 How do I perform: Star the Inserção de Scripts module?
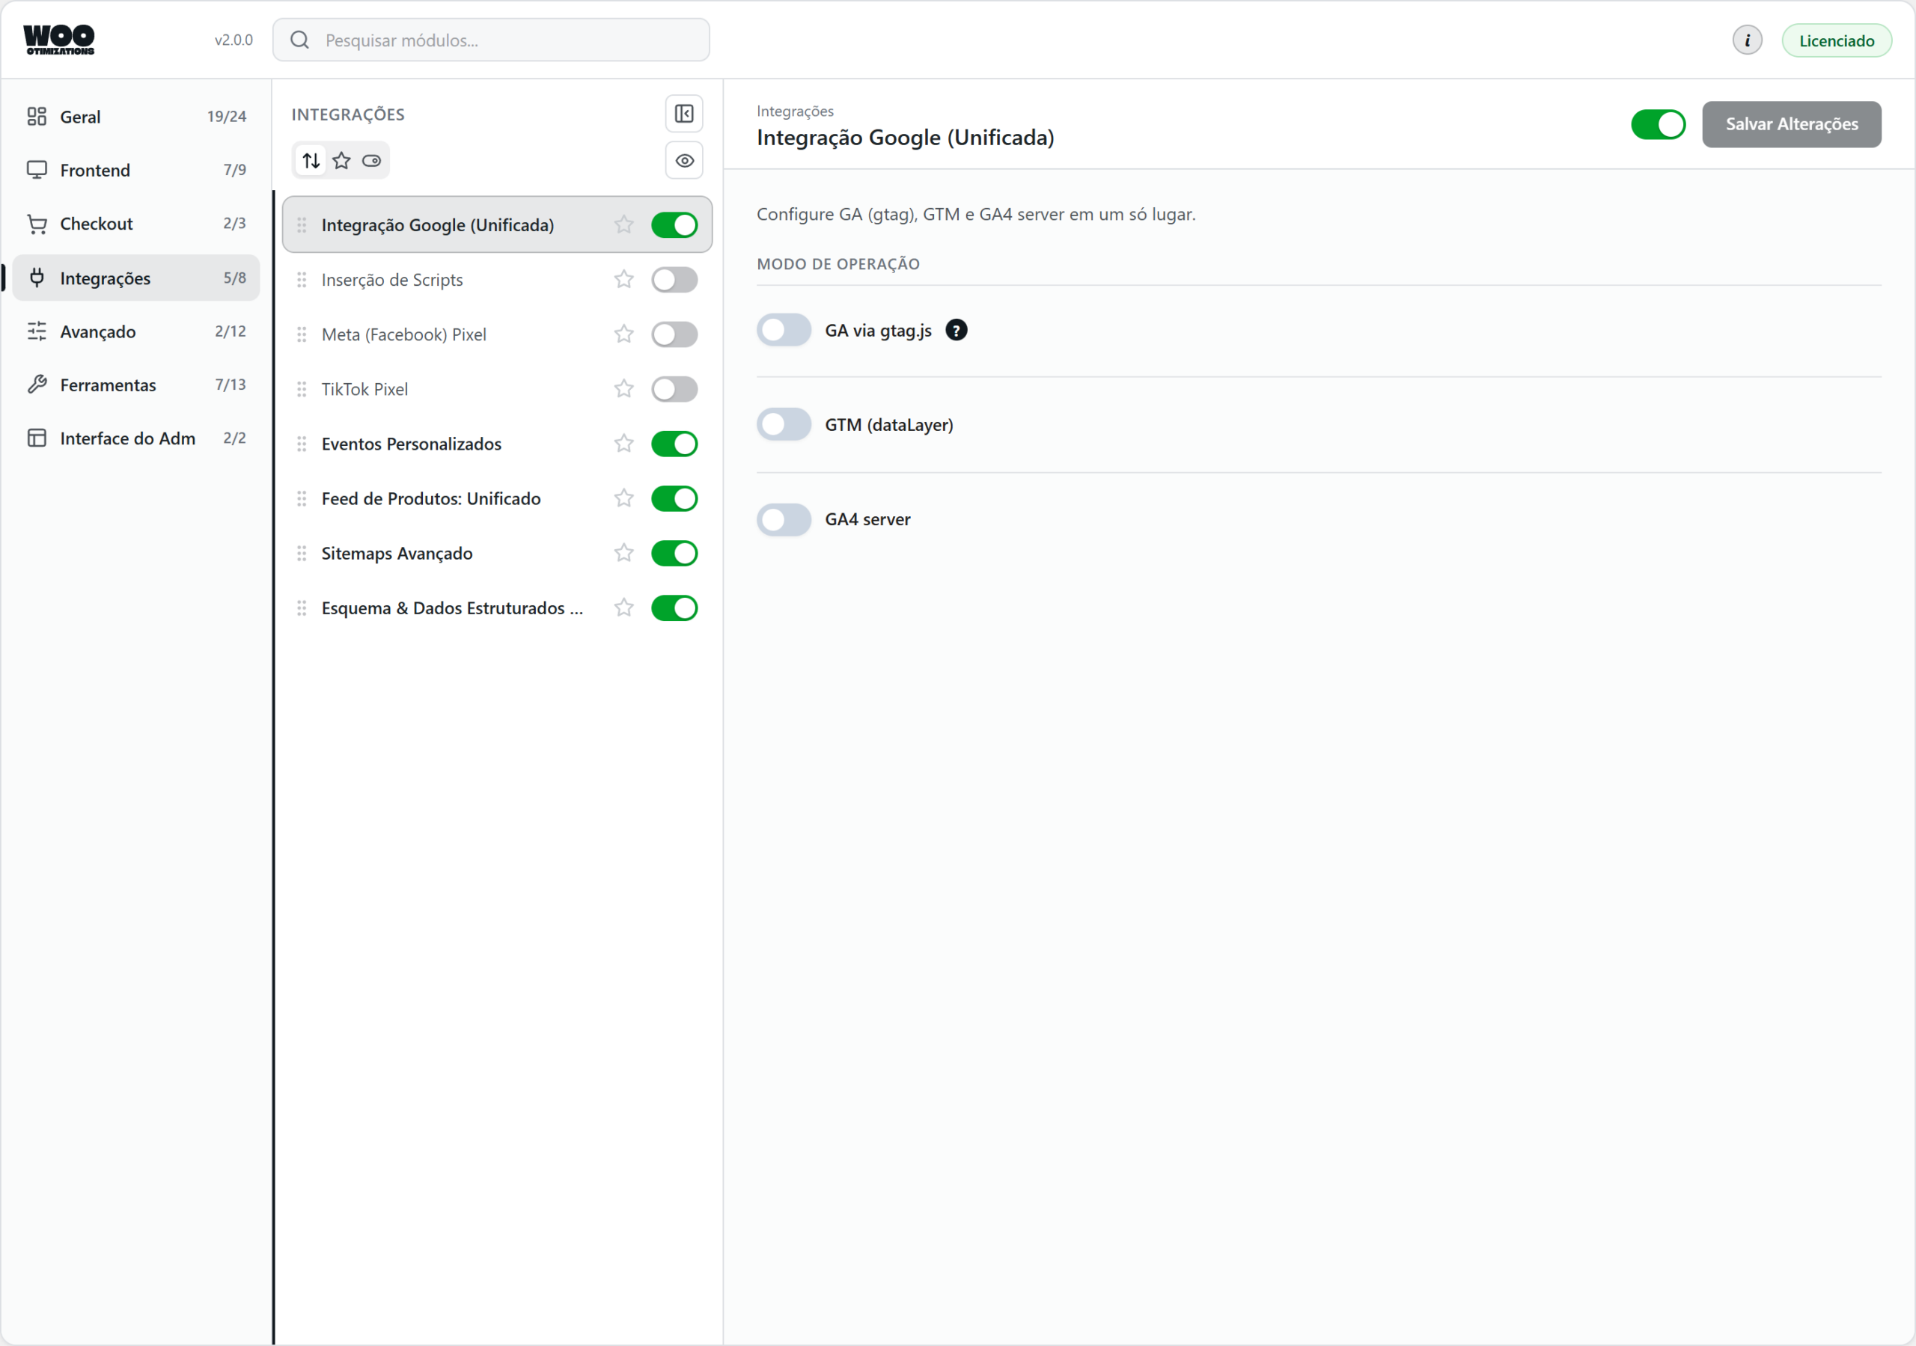[623, 280]
